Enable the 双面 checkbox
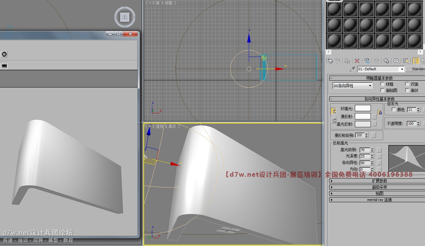Screen dimensions: 425x246 point(407,84)
